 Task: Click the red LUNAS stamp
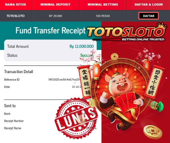[x=77, y=118]
